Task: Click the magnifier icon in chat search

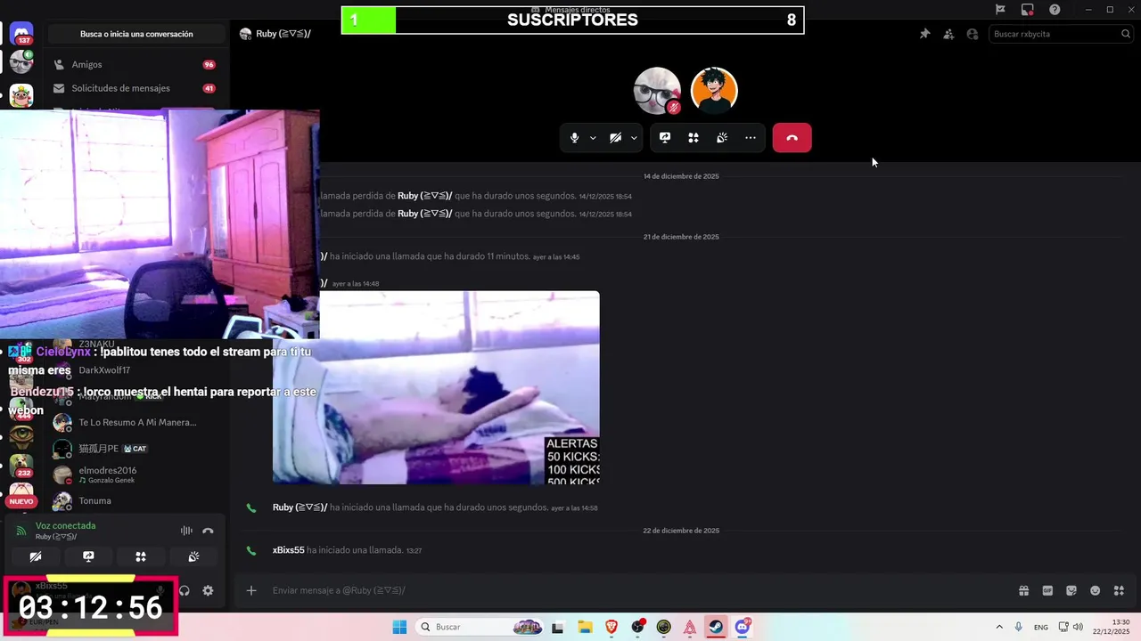Action: click(1126, 34)
